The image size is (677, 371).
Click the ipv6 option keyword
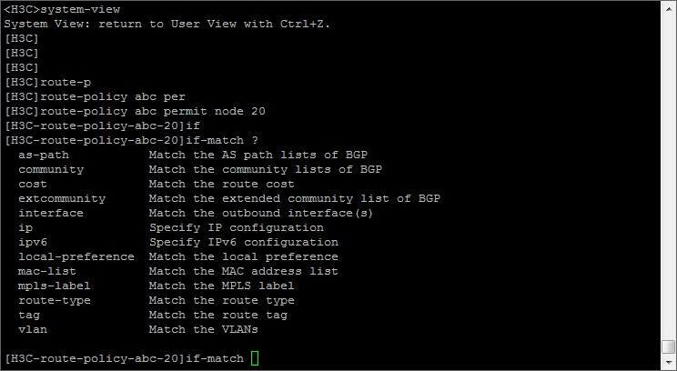point(33,242)
